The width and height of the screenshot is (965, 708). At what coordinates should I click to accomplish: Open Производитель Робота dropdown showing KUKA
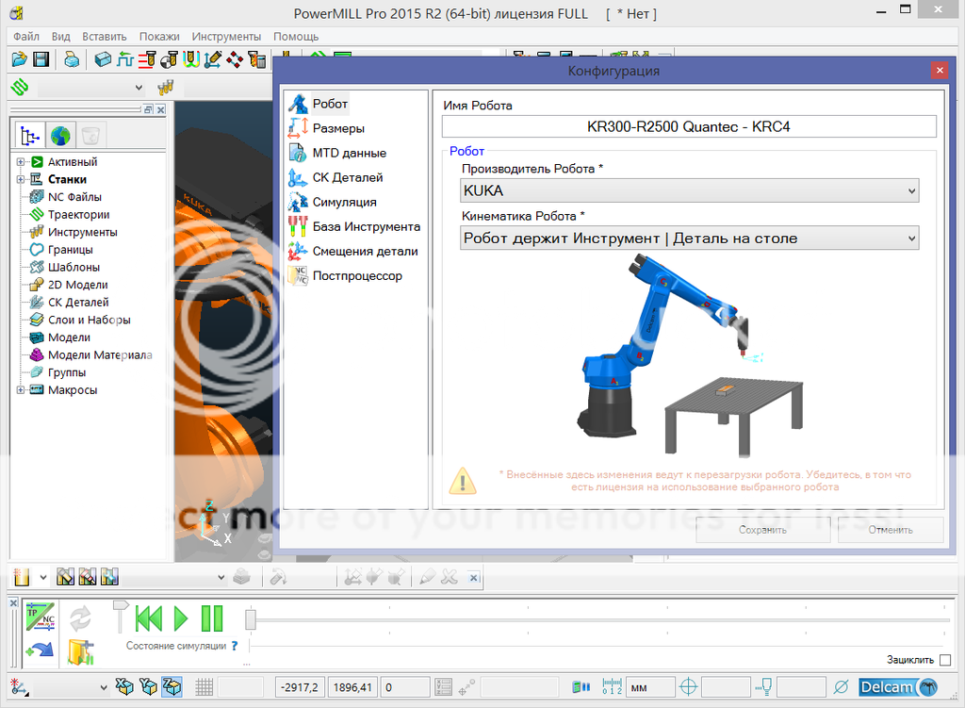coord(689,190)
